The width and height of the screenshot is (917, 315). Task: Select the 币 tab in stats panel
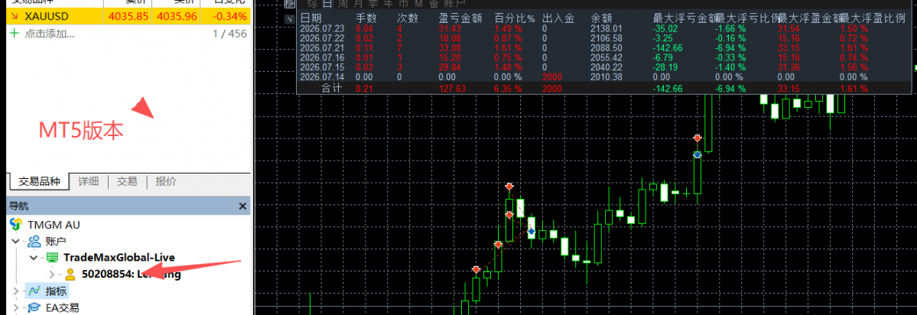403,4
